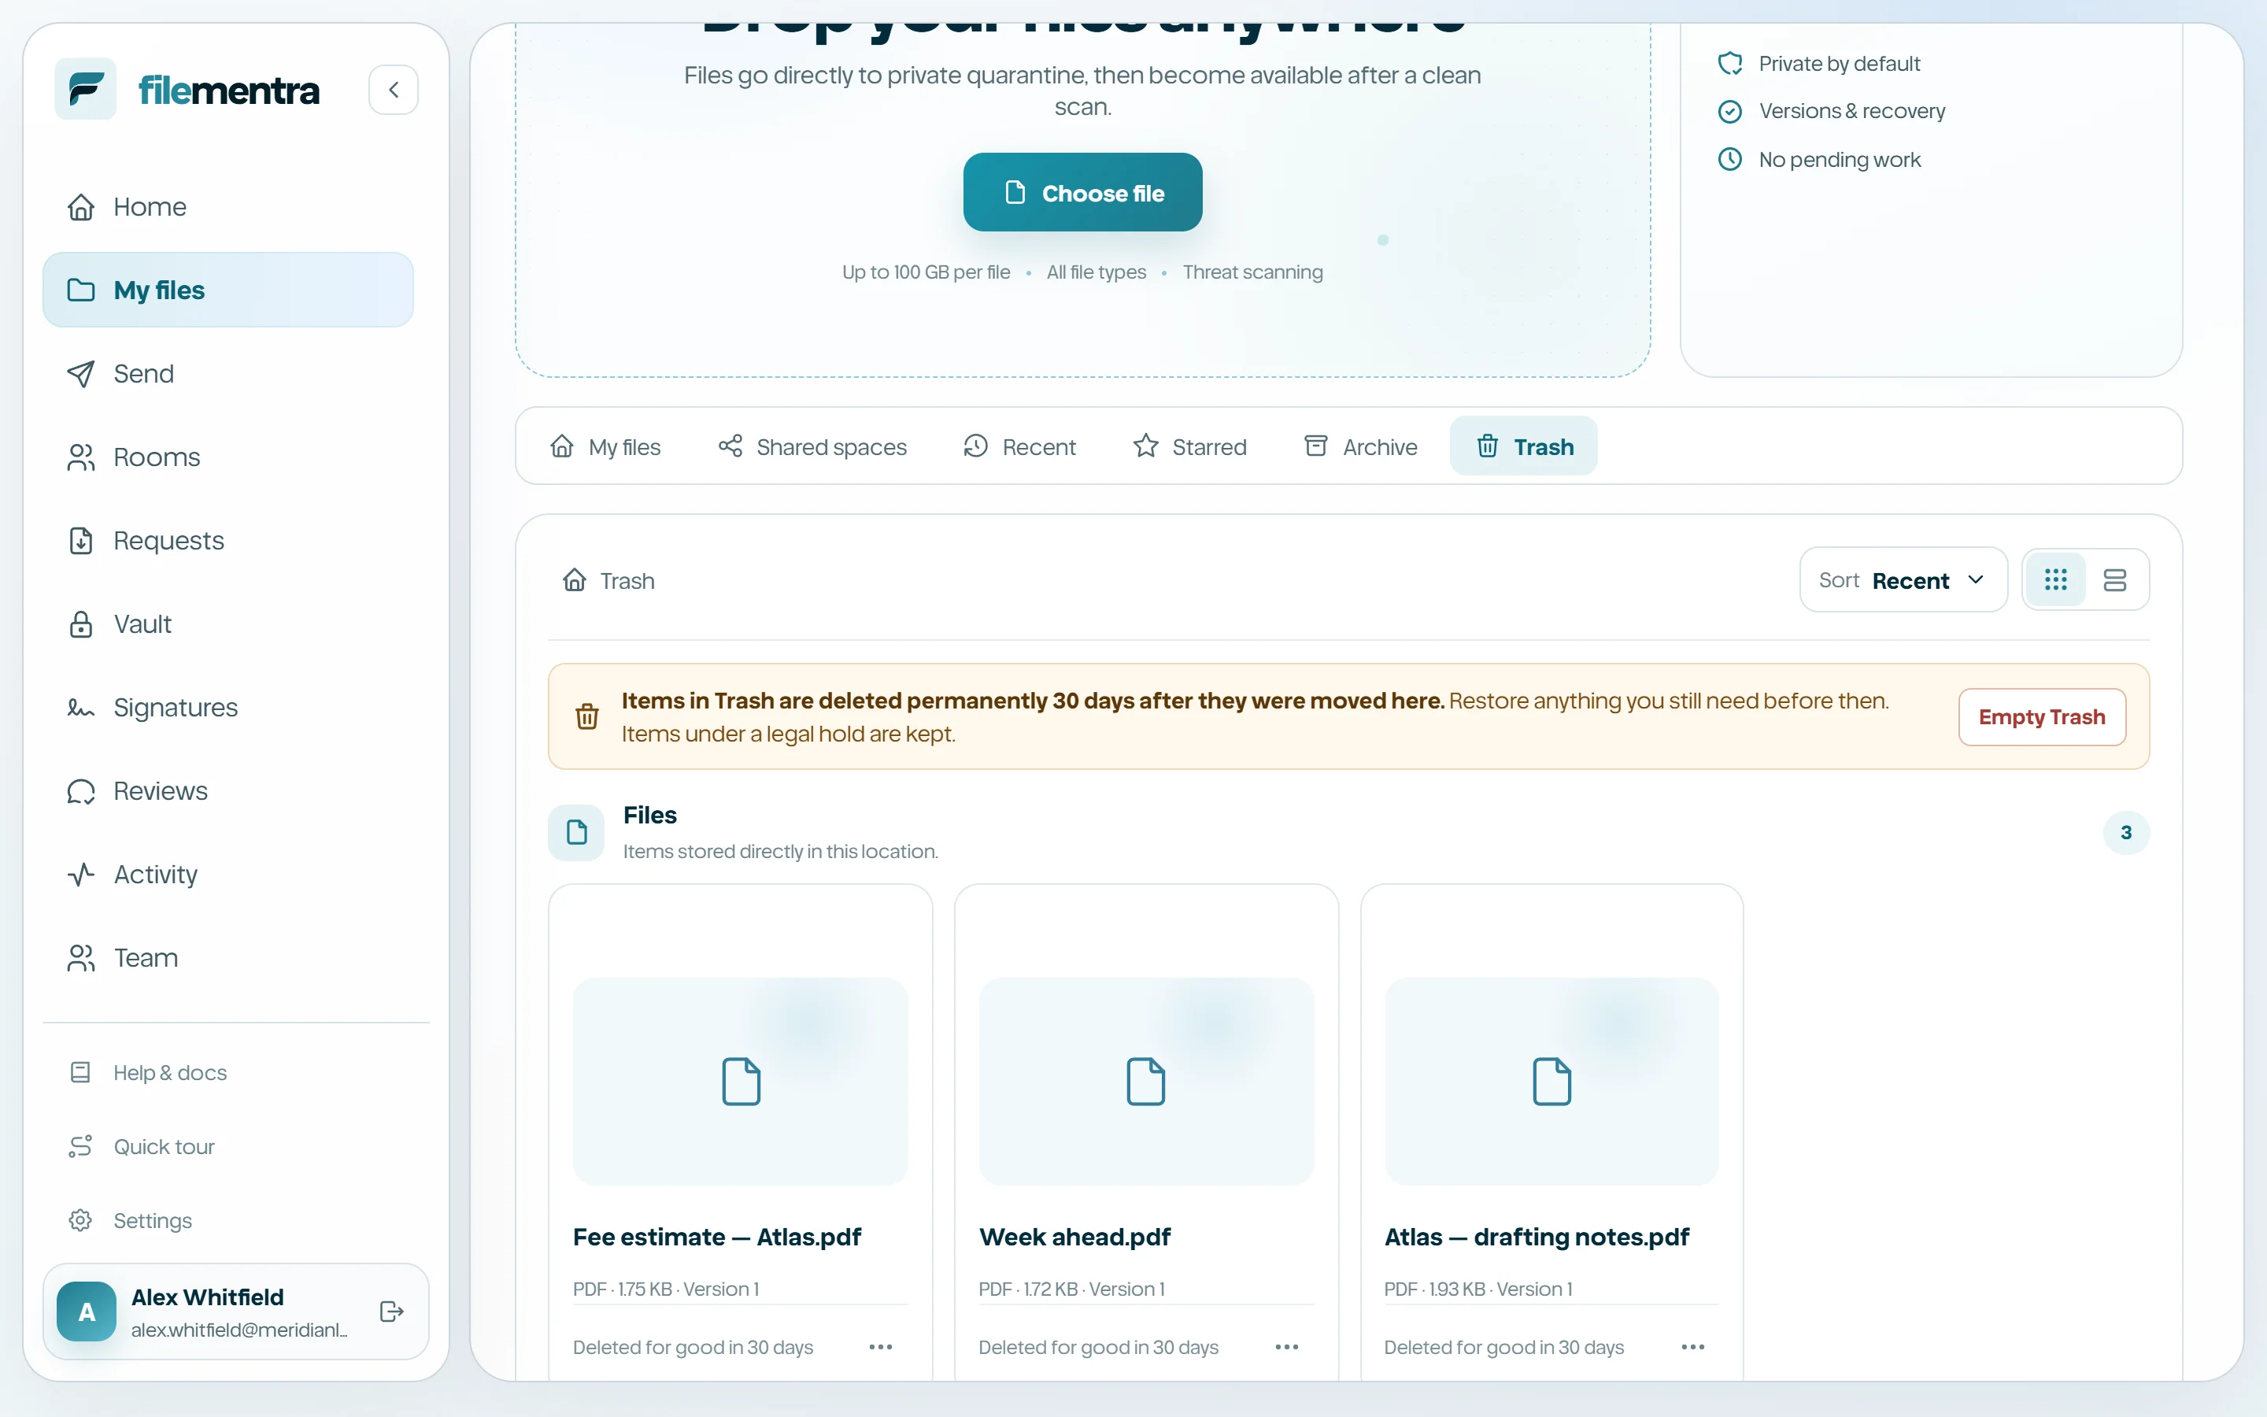The width and height of the screenshot is (2267, 1417).
Task: Click the Activity pulse icon
Action: pyautogui.click(x=82, y=875)
